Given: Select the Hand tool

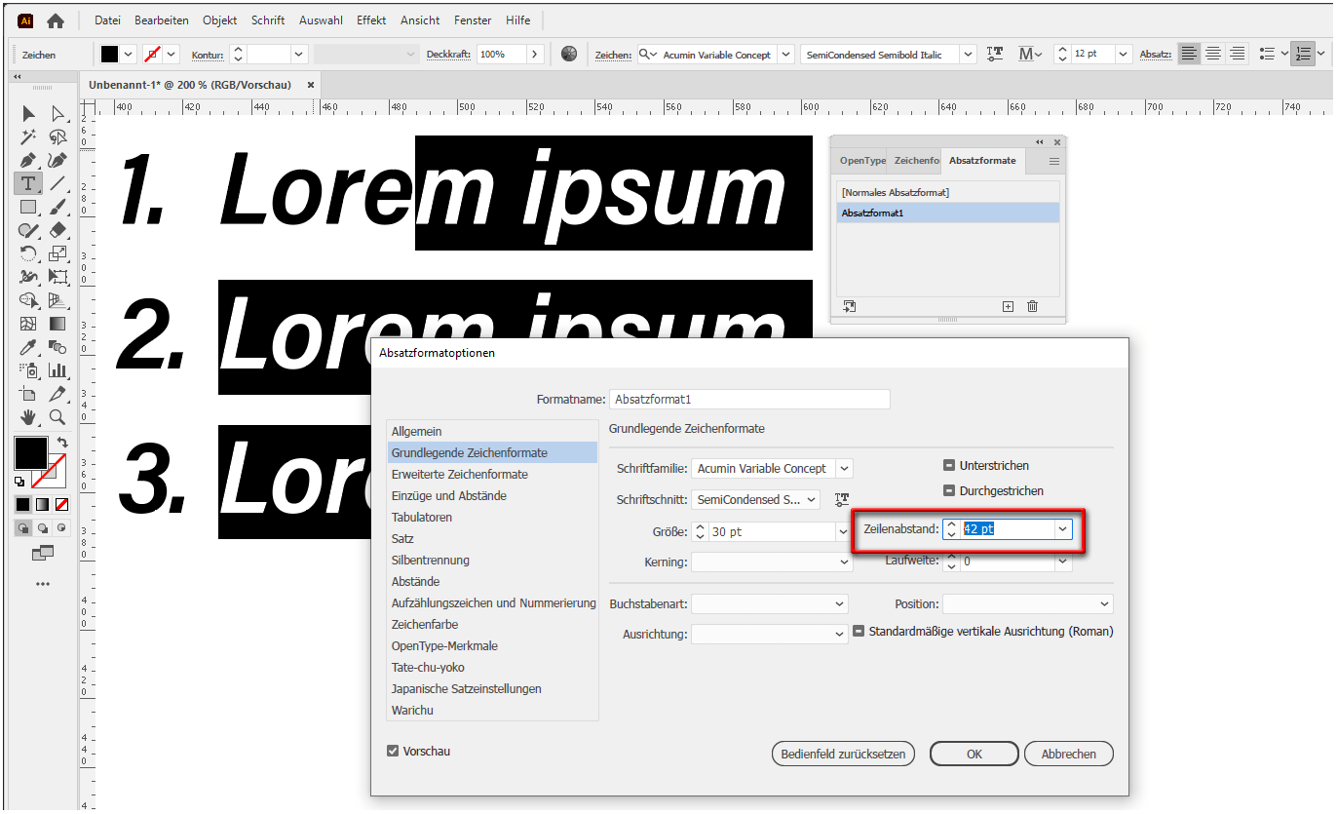Looking at the screenshot, I should (28, 416).
